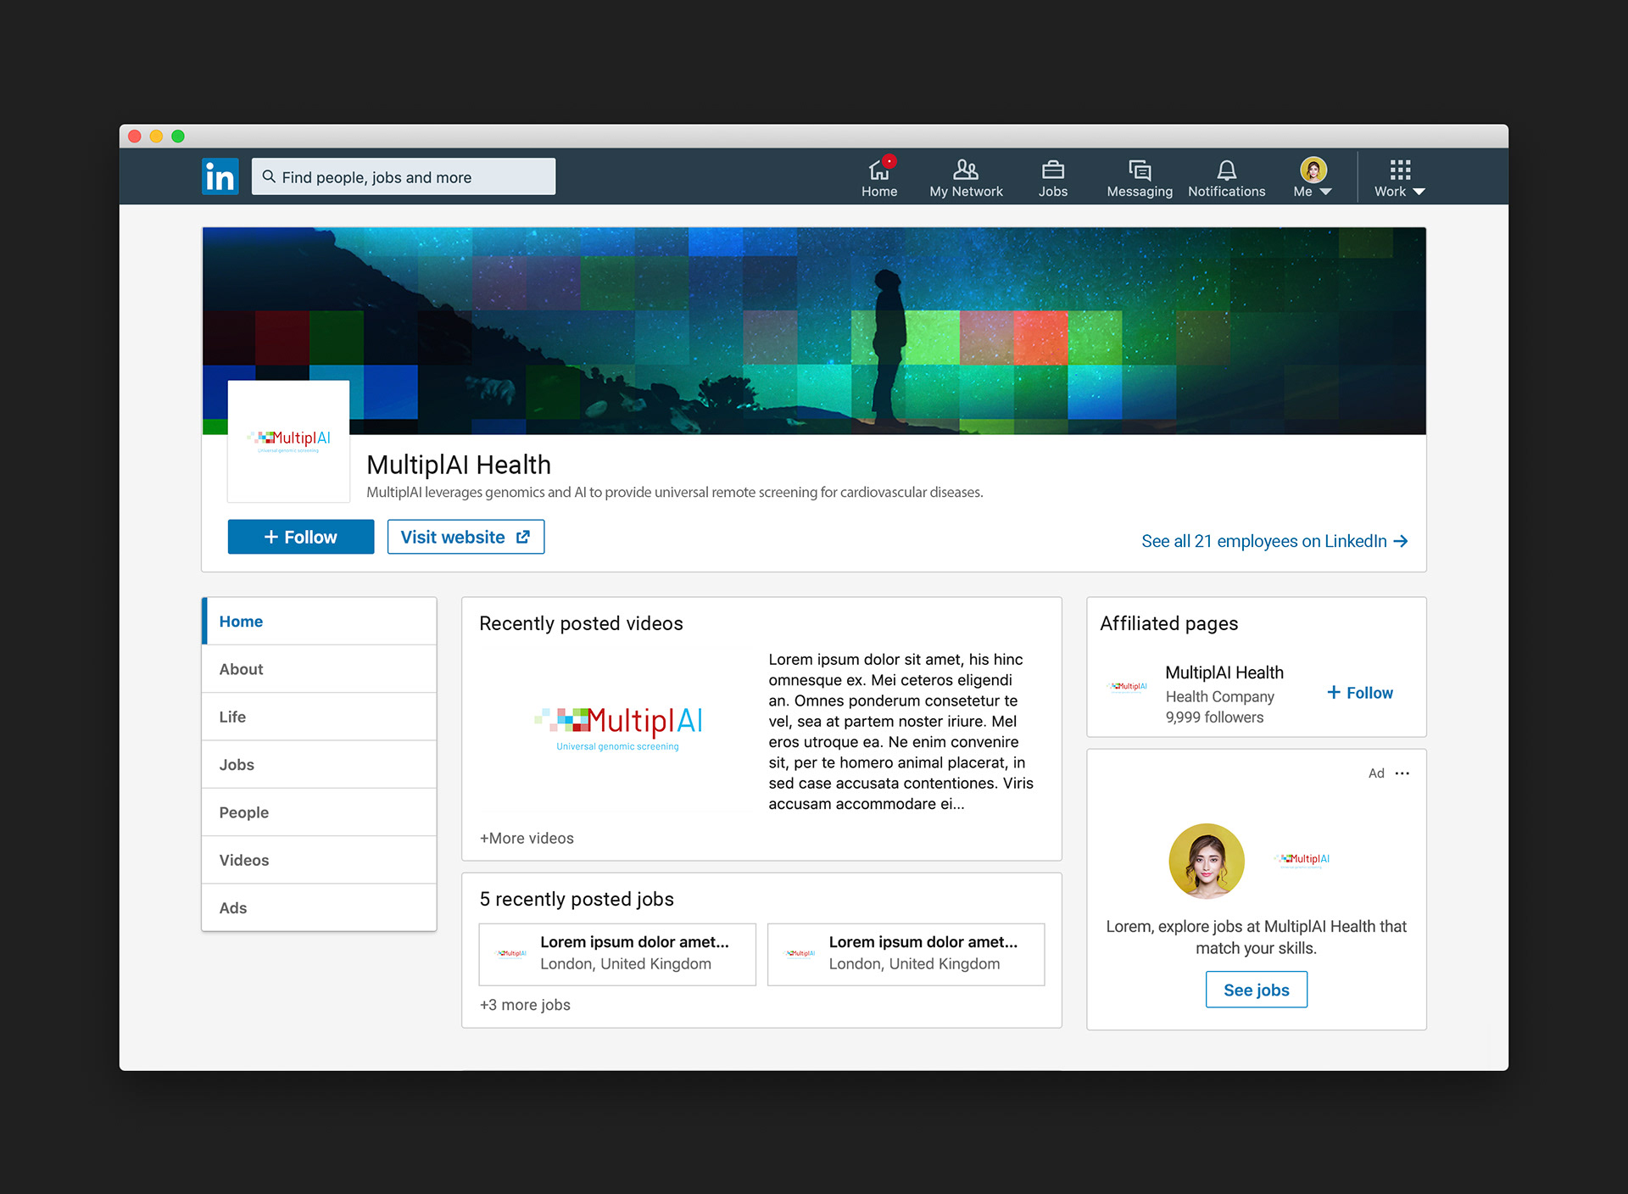Open See all 21 employees link
Screen dimensions: 1628x1194
[1274, 541]
